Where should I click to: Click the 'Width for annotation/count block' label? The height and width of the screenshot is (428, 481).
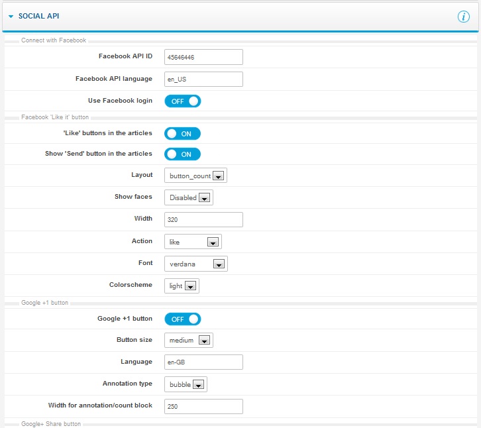tap(100, 405)
